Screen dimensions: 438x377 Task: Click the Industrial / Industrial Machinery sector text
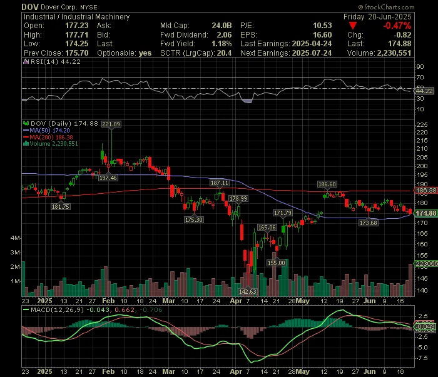[x=77, y=17]
